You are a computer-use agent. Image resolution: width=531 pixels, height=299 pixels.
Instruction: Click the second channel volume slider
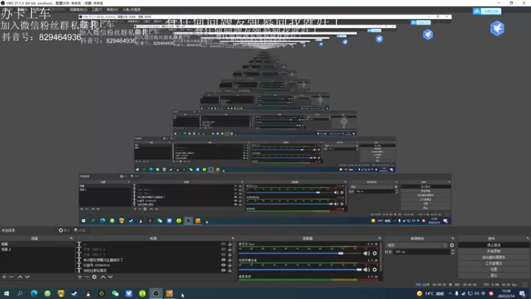click(301, 270)
